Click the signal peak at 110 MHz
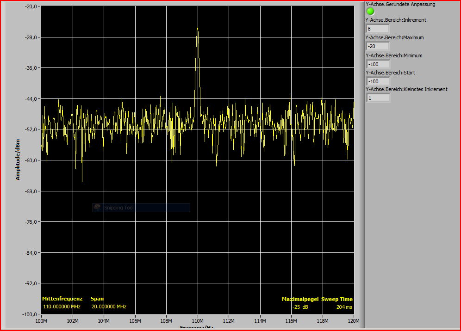 198,29
